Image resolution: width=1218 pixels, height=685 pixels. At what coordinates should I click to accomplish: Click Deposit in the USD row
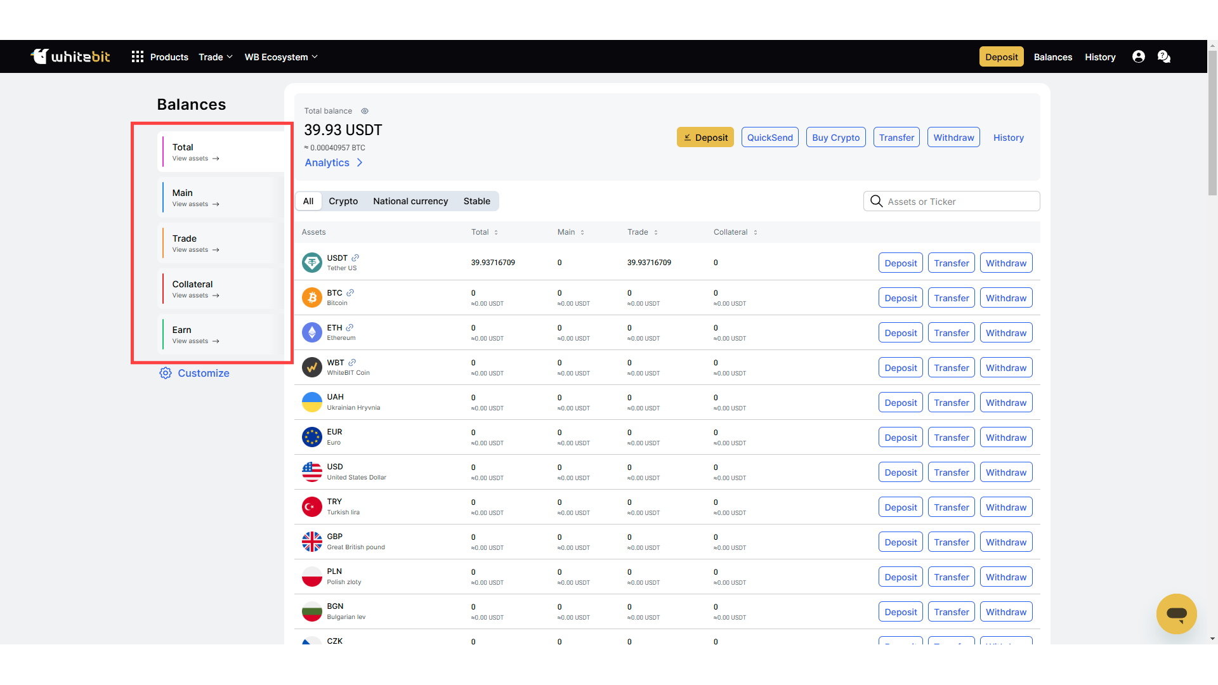tap(901, 472)
